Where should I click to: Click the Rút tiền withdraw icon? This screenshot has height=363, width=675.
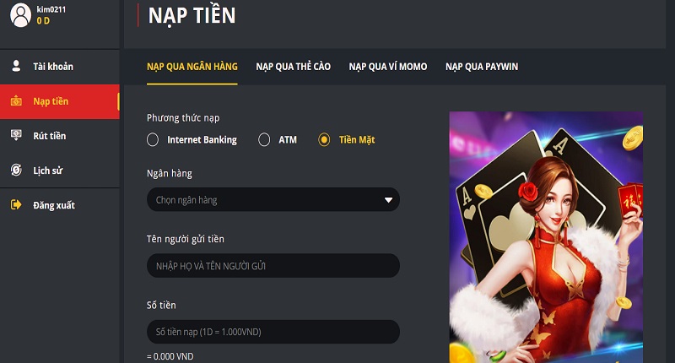16,135
